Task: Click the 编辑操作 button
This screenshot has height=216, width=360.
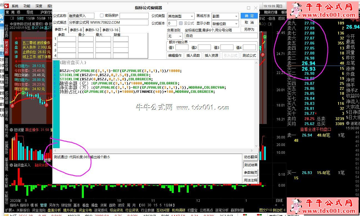Action: coord(175,55)
